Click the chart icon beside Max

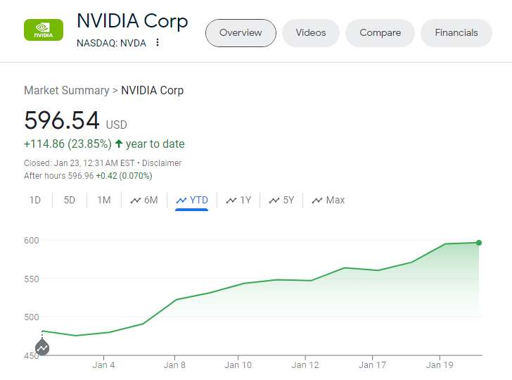[x=317, y=201]
